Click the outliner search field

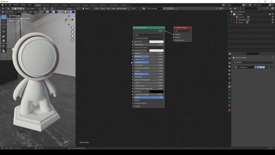pos(250,9)
